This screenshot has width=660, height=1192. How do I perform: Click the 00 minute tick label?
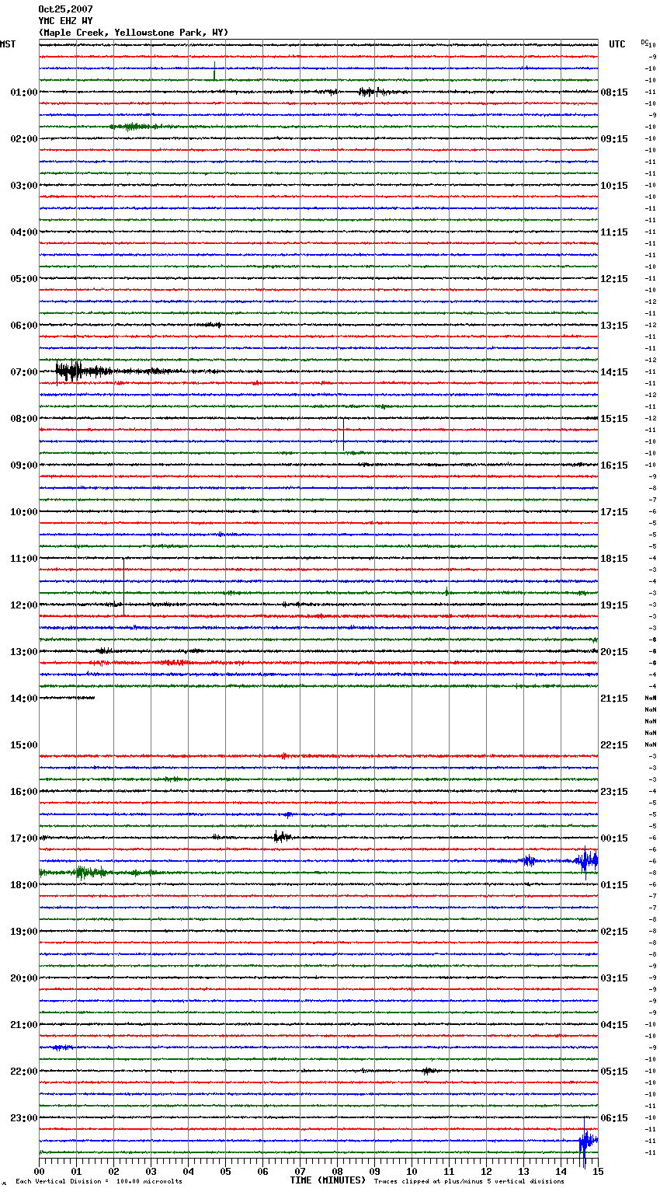tap(40, 1171)
